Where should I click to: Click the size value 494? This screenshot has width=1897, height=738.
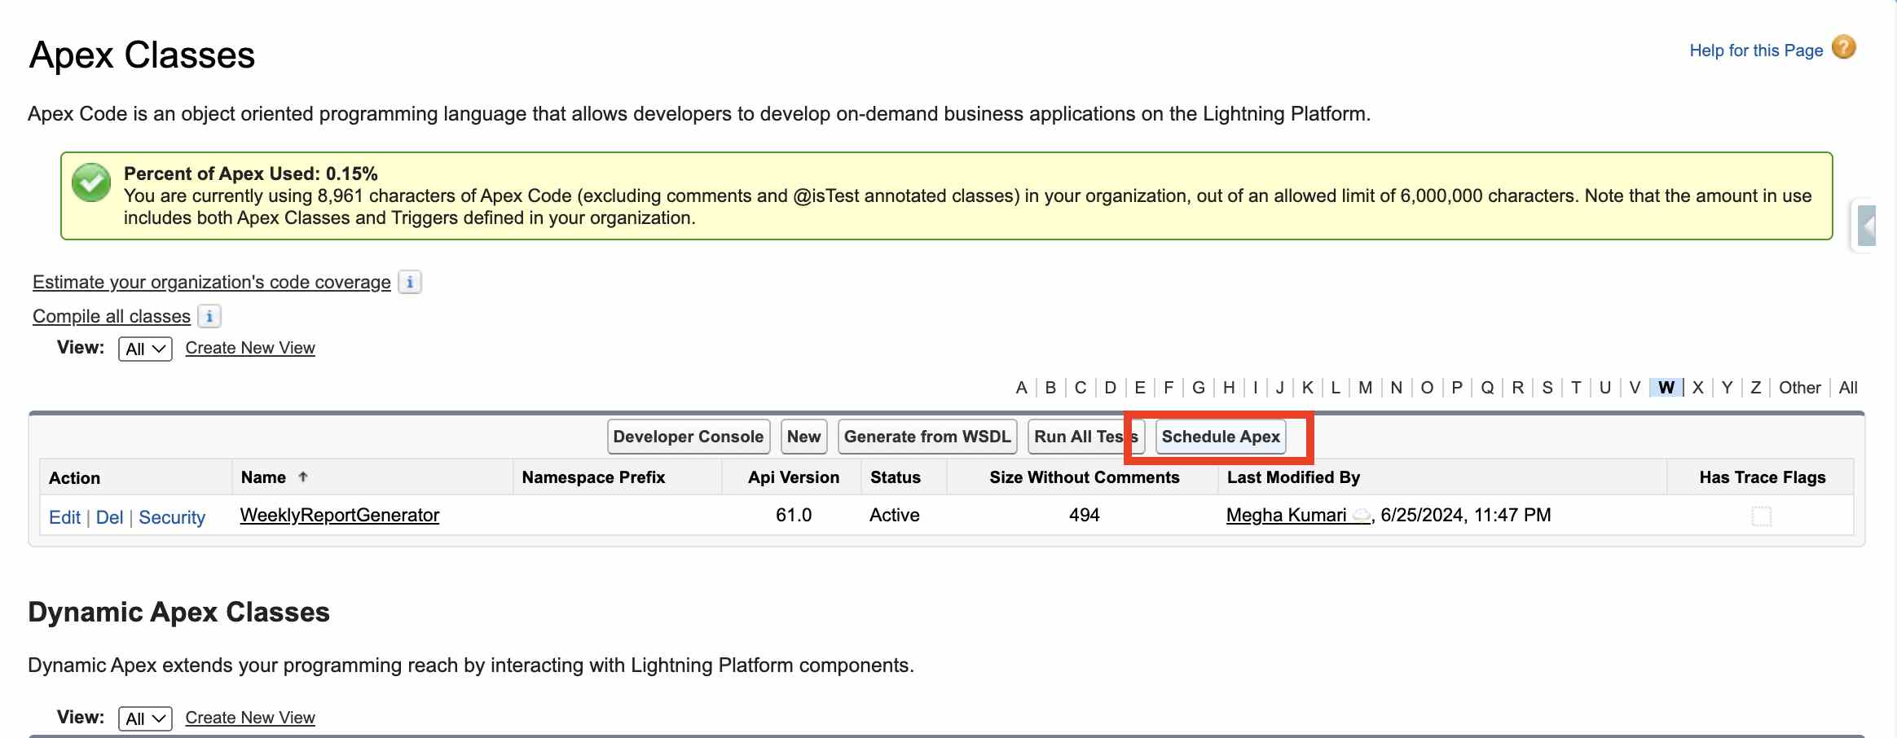tap(1085, 515)
